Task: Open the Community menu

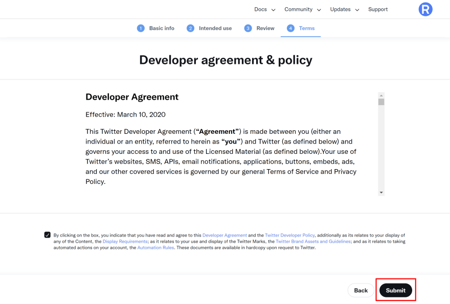Action: tap(299, 10)
